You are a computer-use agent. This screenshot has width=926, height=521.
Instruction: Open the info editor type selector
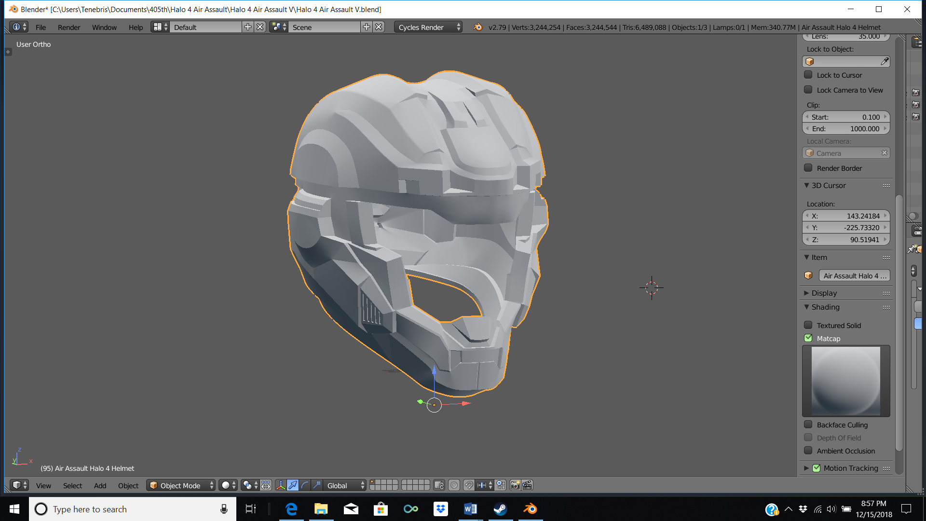(19, 27)
